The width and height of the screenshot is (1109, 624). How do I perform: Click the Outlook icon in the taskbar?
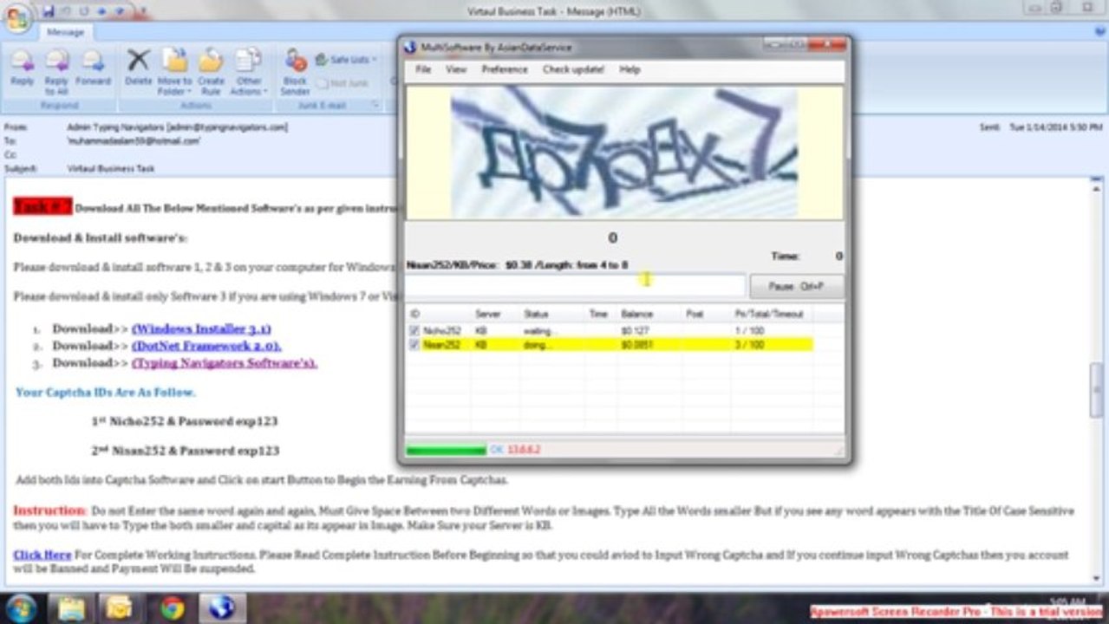(121, 608)
